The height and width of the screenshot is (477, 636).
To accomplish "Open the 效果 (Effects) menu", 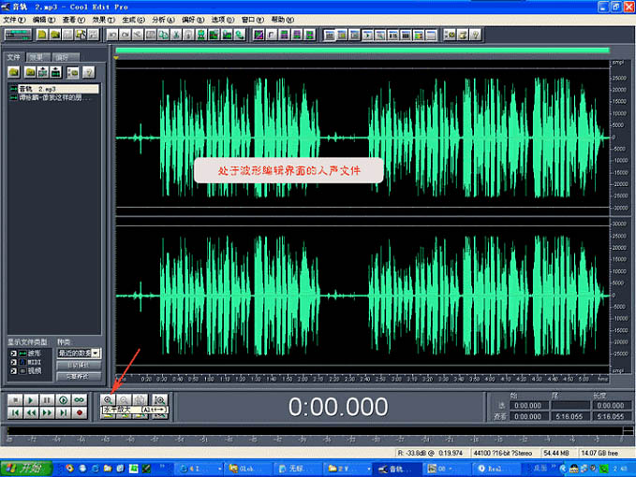I will click(101, 19).
